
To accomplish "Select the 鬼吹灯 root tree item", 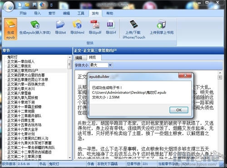I will click(12, 57).
